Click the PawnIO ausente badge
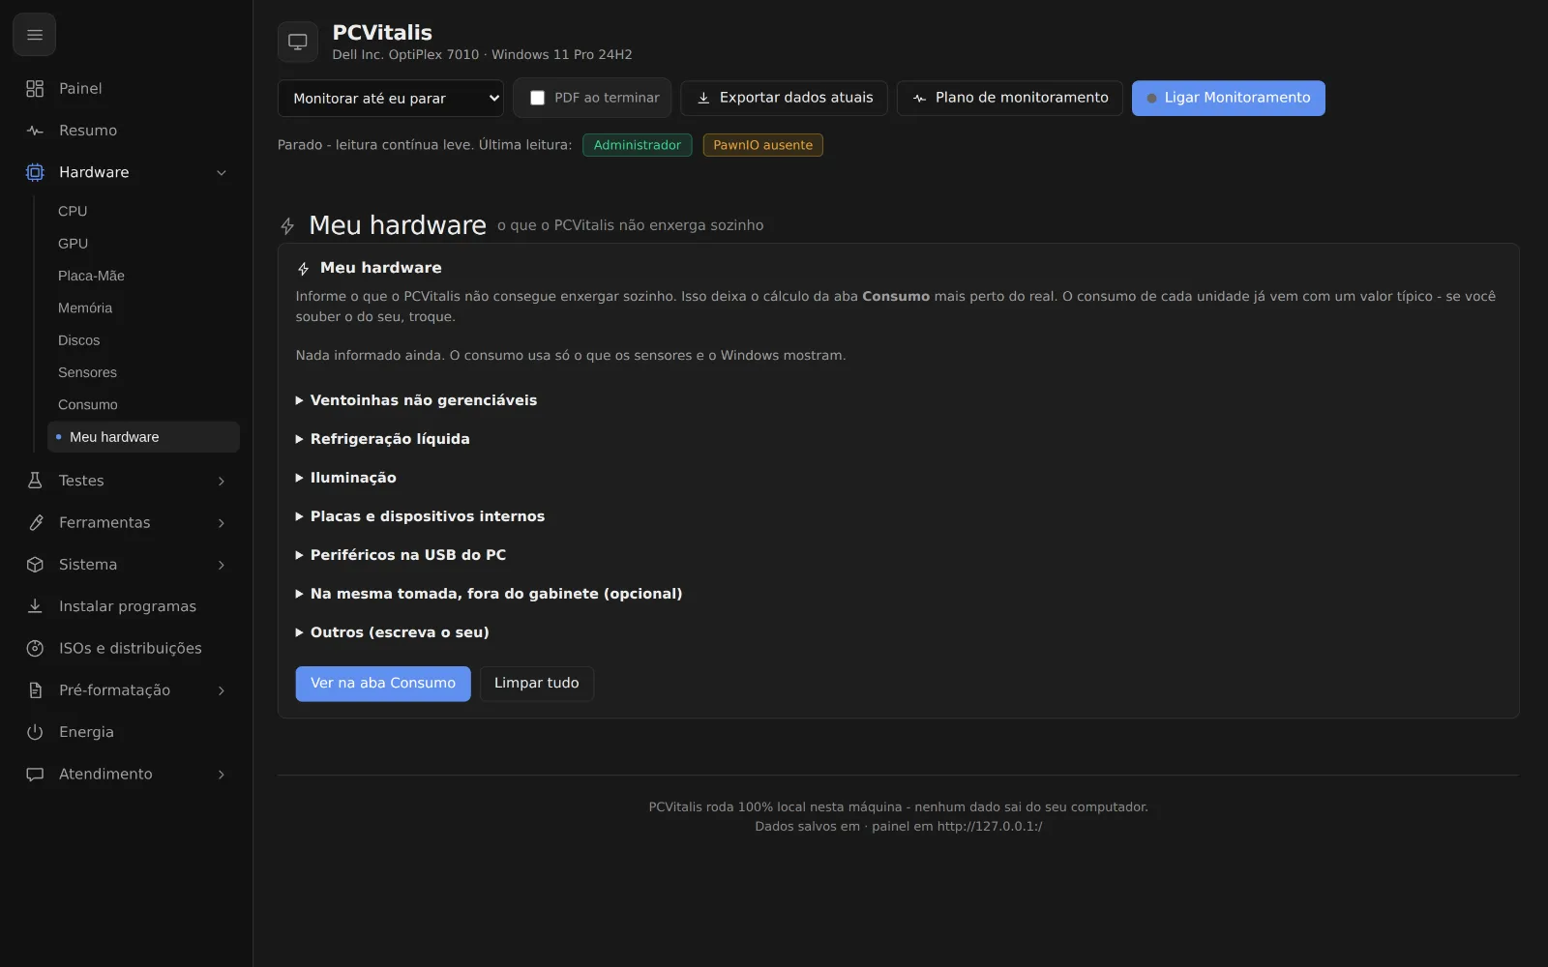1548x967 pixels. [x=762, y=145]
